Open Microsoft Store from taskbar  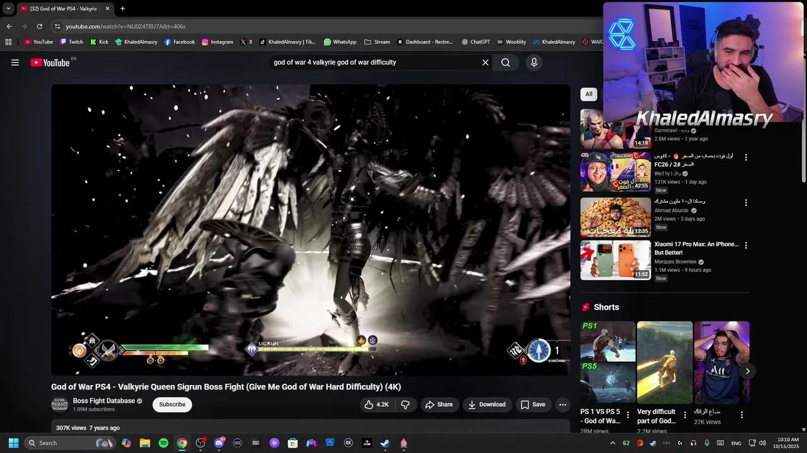[293, 443]
